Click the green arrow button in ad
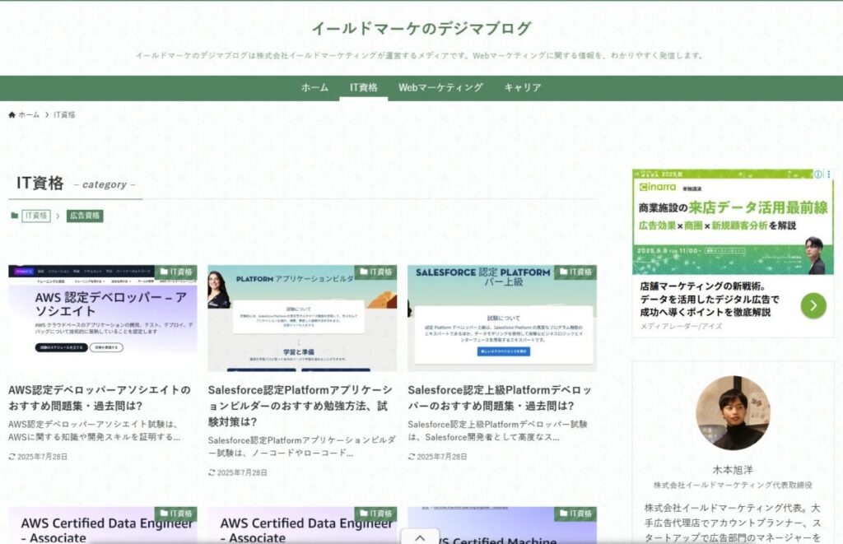 pyautogui.click(x=813, y=306)
